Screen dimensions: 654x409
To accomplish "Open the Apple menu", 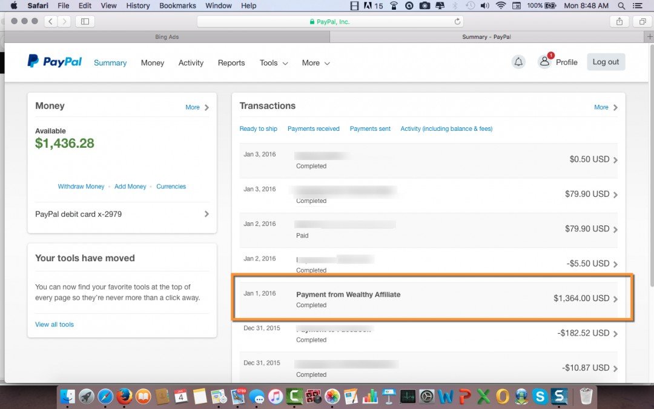I will (14, 5).
